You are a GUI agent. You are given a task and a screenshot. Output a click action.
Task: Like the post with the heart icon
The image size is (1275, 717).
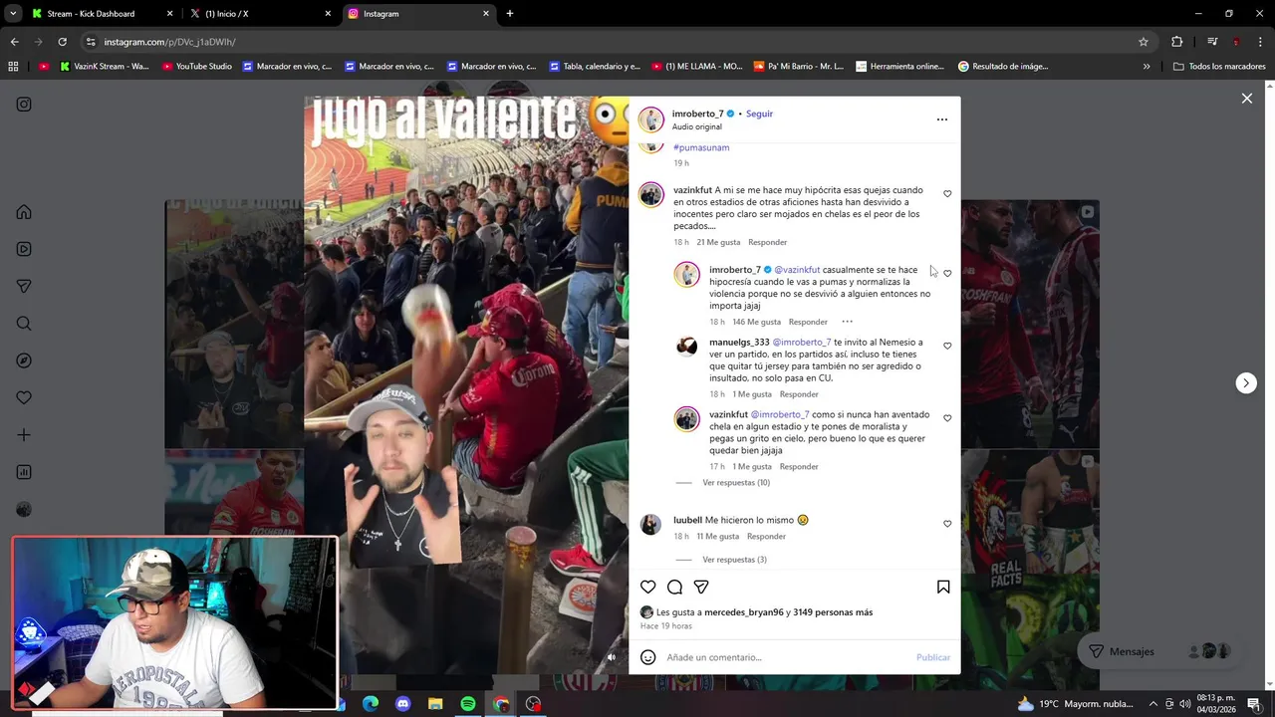click(648, 587)
